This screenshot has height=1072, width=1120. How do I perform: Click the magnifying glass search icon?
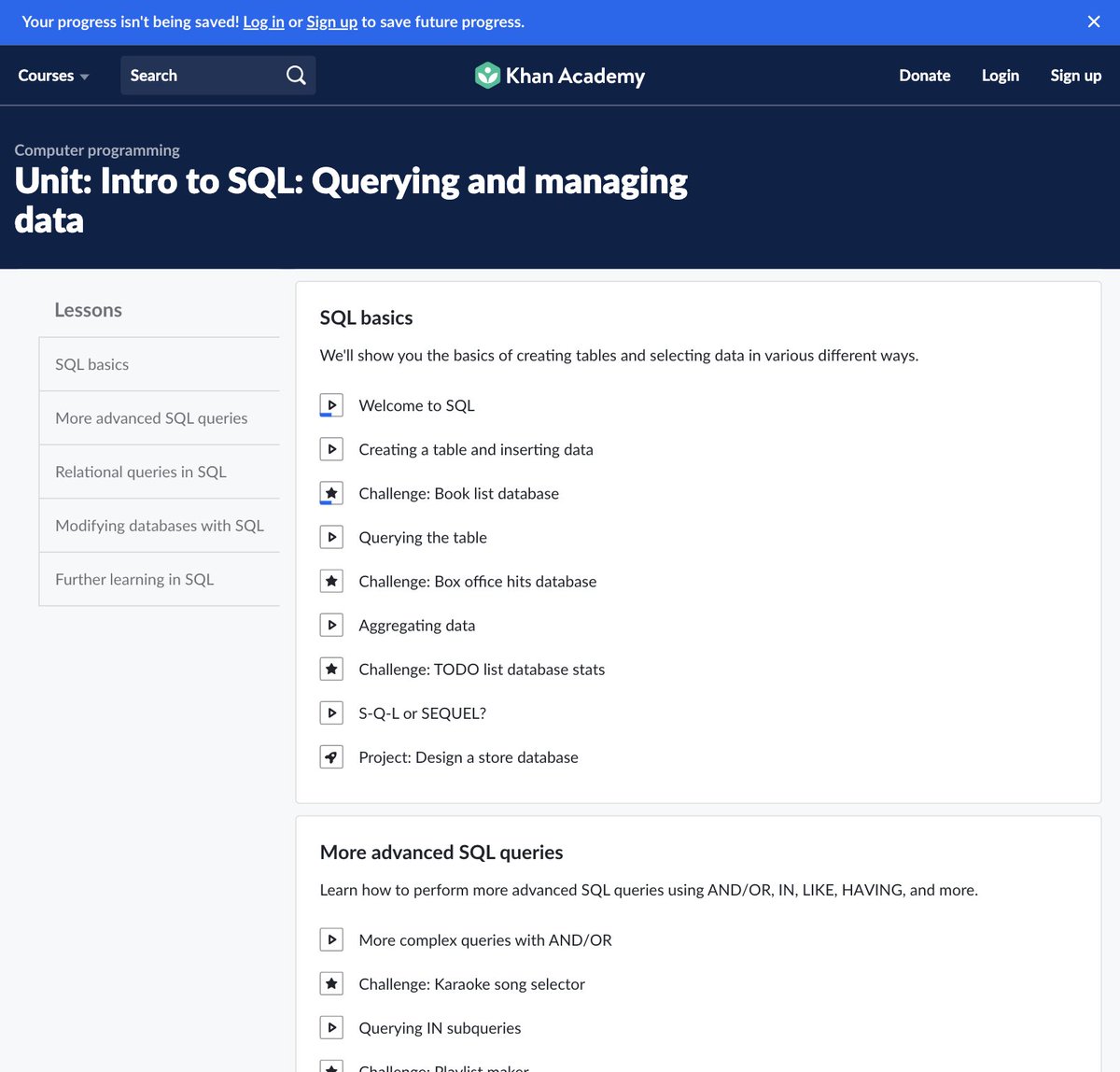pos(296,76)
